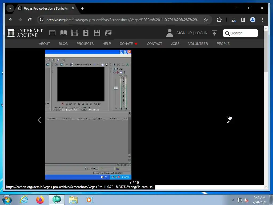
Task: Open the CONTACT menu item
Action: pyautogui.click(x=154, y=44)
